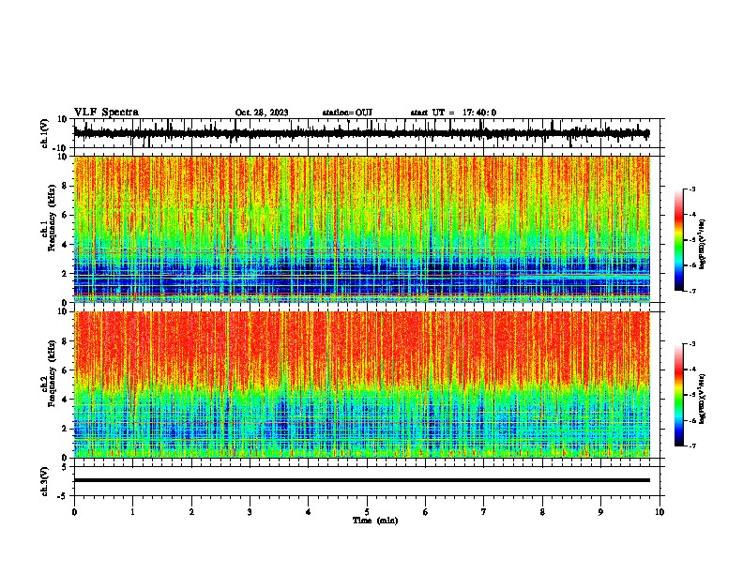The height and width of the screenshot is (574, 743).
Task: Click time-axis tick label '5'
Action: tap(367, 512)
